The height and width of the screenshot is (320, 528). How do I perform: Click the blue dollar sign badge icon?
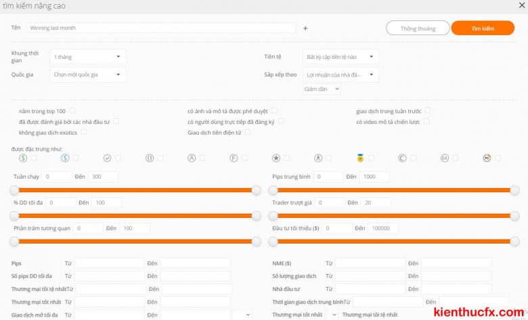click(x=65, y=158)
